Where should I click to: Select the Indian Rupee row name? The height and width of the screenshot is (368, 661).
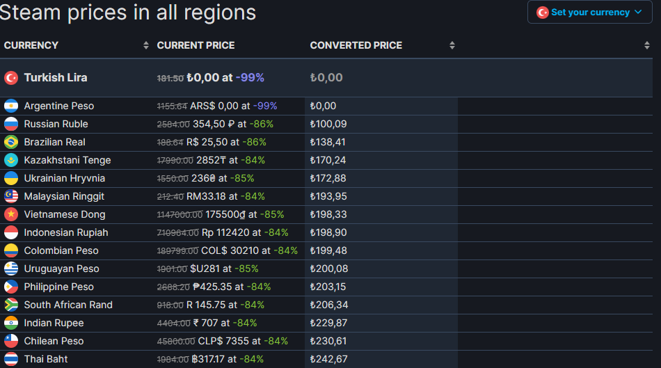[x=54, y=323]
